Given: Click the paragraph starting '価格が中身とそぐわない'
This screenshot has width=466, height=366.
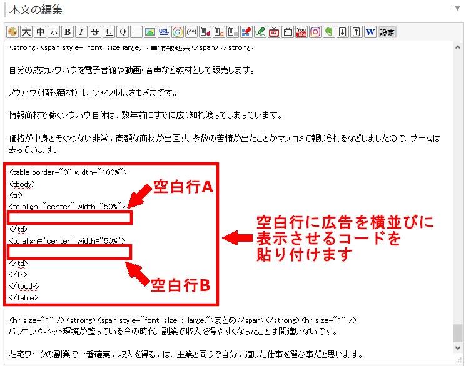Looking at the screenshot, I should pyautogui.click(x=225, y=144).
